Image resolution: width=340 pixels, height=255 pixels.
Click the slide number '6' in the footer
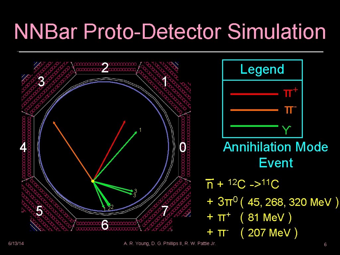[325, 245]
